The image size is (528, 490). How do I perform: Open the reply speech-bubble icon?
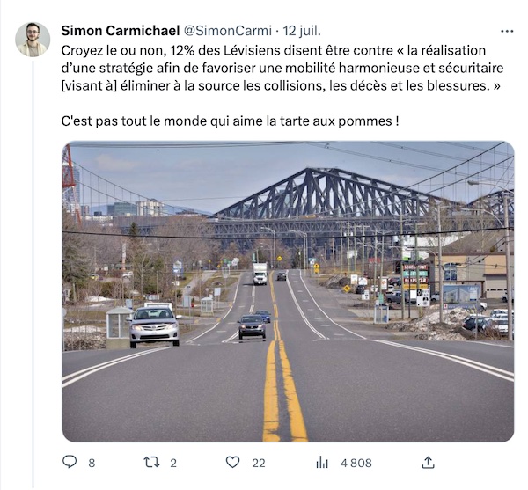[70, 462]
